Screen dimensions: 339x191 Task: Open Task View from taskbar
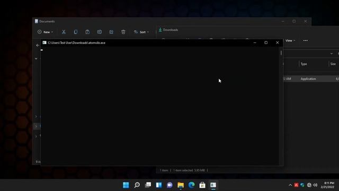[x=148, y=185]
